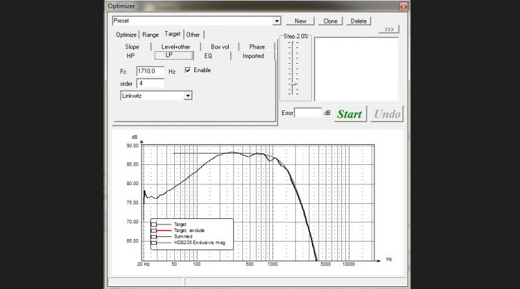
Task: Expand the Linkwitz filter type dropdown
Action: [188, 95]
